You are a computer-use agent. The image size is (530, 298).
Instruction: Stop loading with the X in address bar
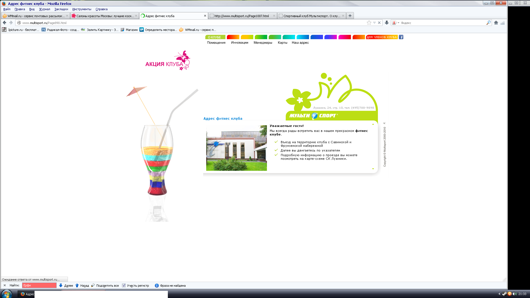(379, 23)
